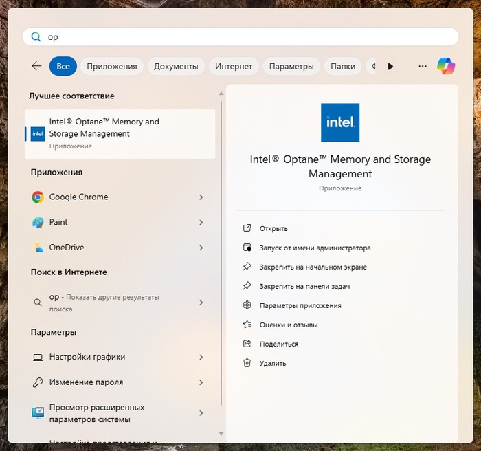Expand the Paint result chevron
Viewport: 481px width, 451px height.
(201, 223)
